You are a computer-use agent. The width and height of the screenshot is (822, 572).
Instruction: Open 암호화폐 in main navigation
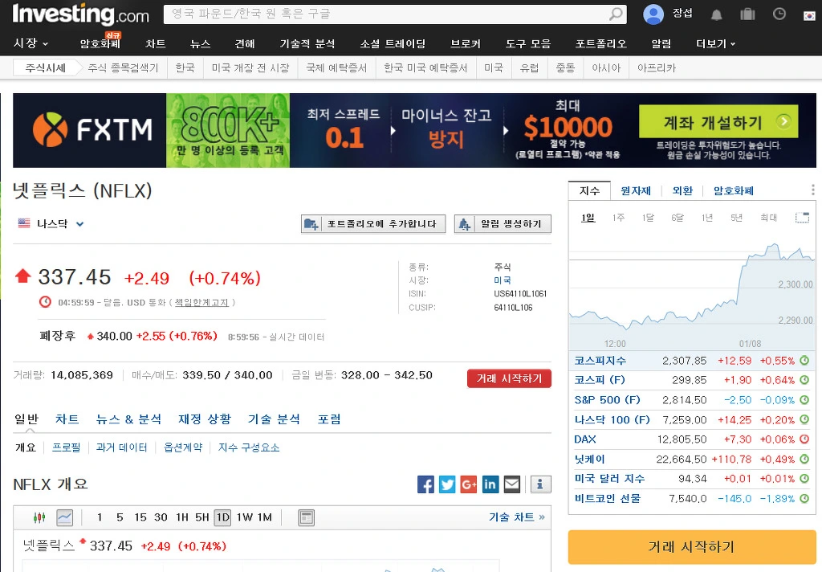100,44
